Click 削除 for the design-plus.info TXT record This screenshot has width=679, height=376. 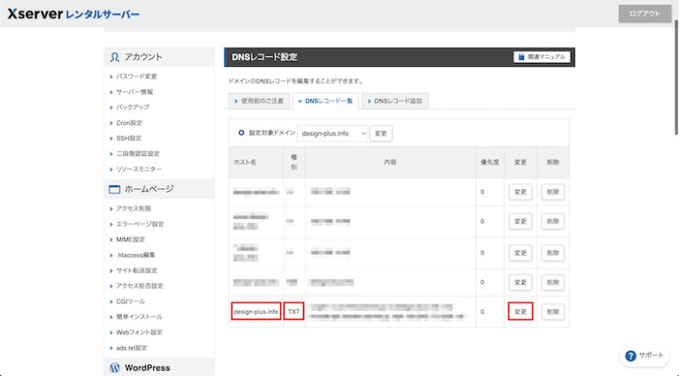pos(553,312)
